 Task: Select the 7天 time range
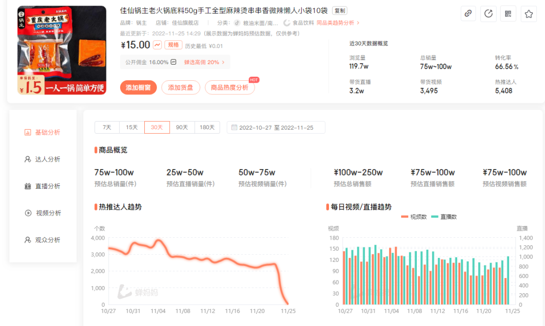click(107, 127)
